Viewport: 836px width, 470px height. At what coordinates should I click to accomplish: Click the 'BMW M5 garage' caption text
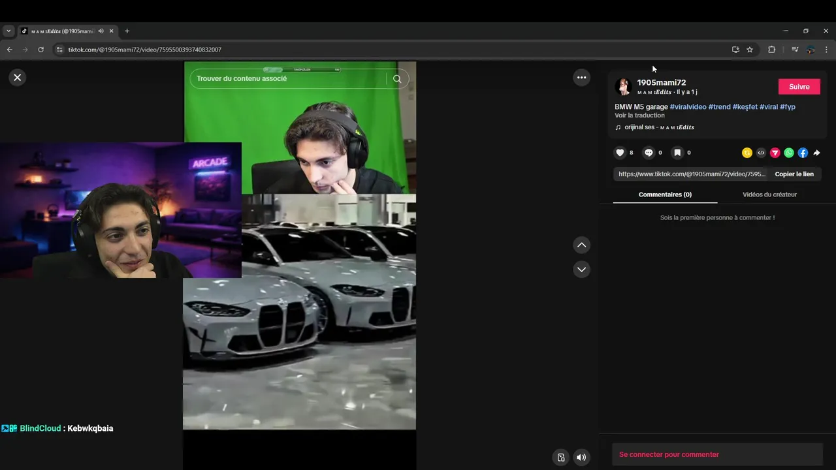click(x=641, y=106)
